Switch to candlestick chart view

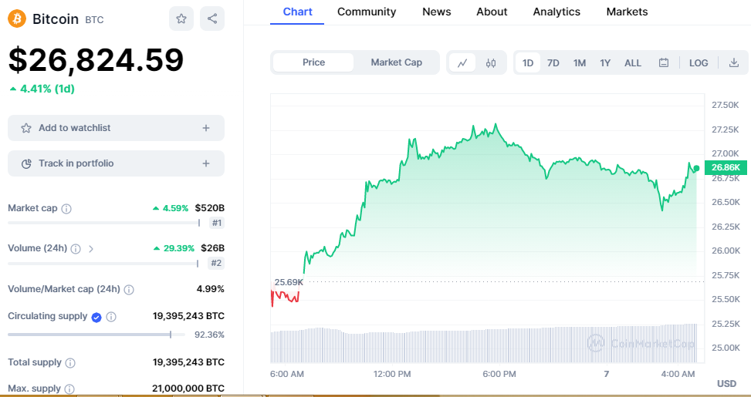[x=491, y=62]
